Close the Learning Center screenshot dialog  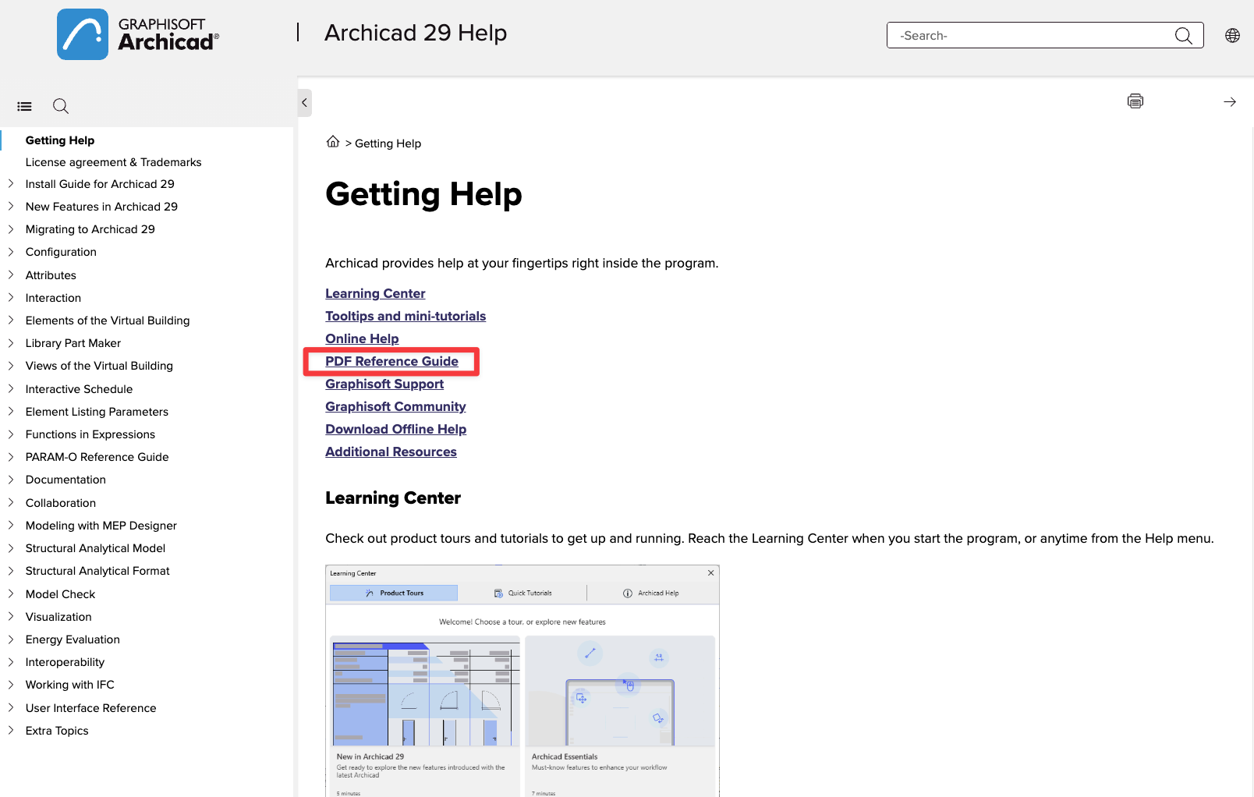710,573
